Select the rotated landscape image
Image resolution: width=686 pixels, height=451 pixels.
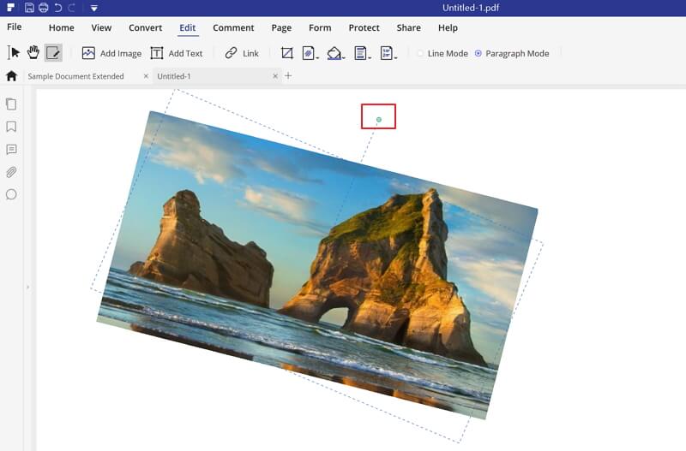317,265
